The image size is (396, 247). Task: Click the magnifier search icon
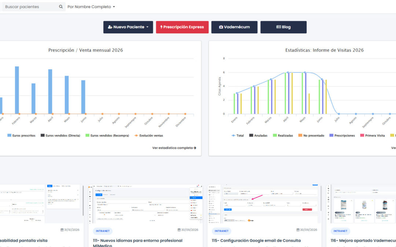coord(60,7)
